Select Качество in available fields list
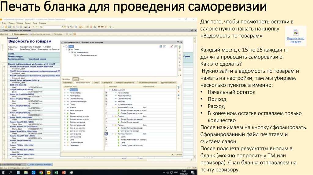The width and height of the screenshot is (313, 175). click(73, 90)
